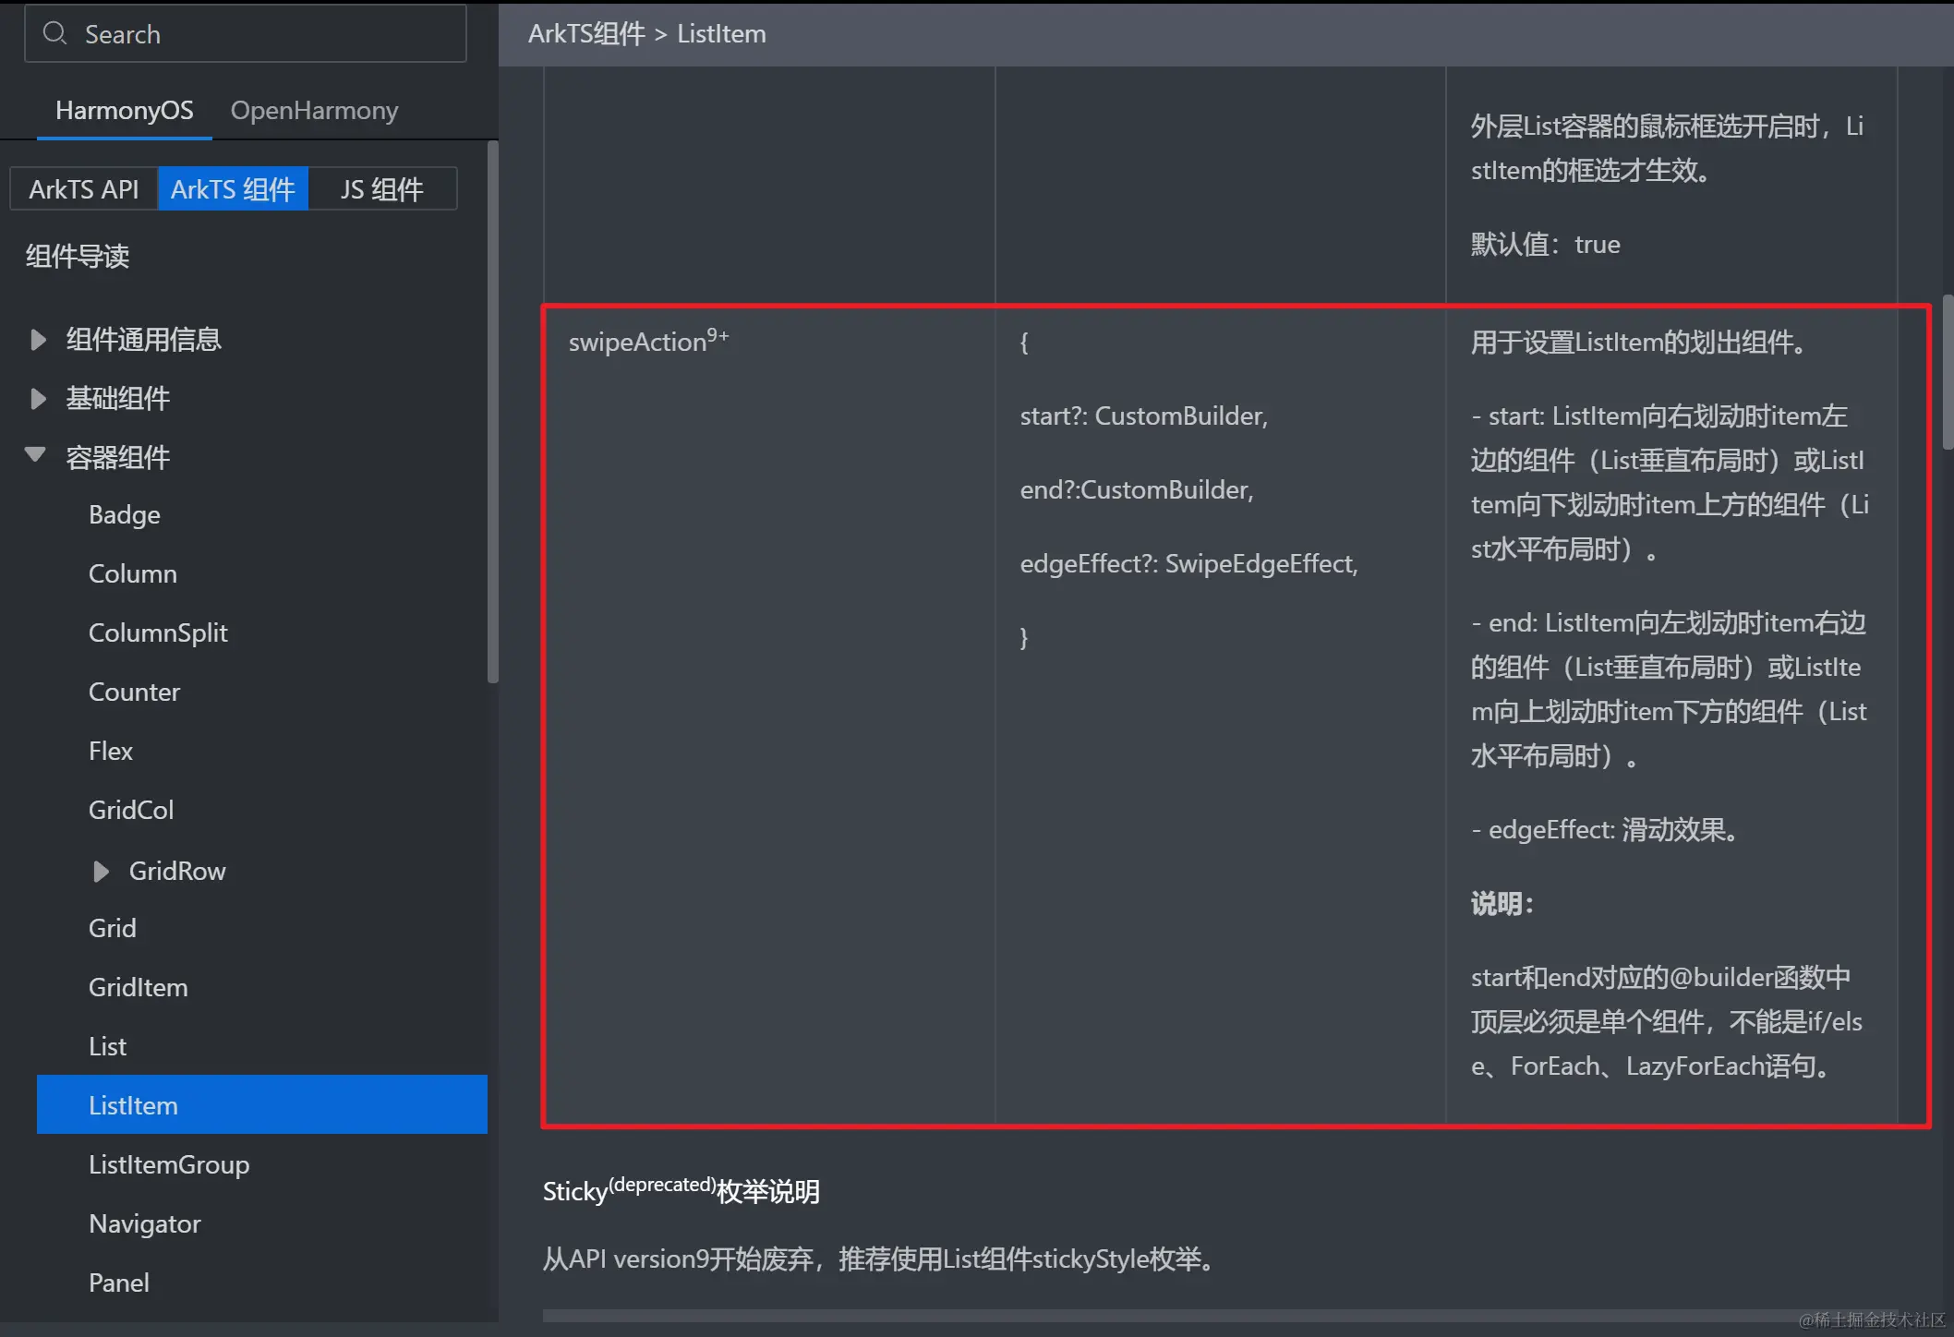This screenshot has height=1337, width=1954.
Task: Click the '用于设置ListItem的划出组件。' description
Action: [1640, 343]
